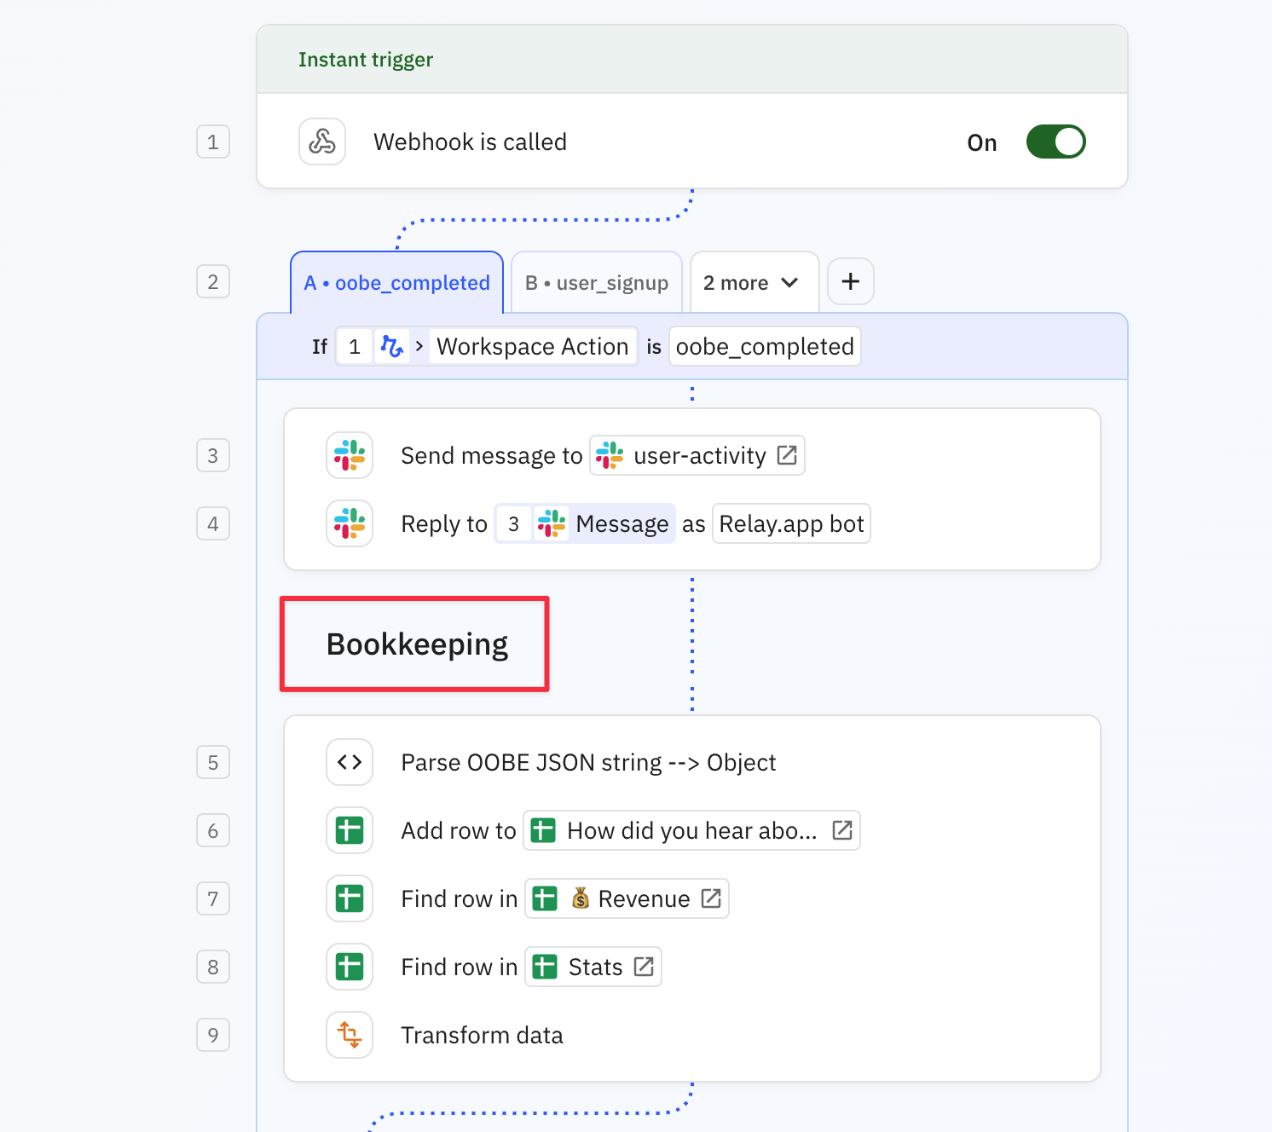Image resolution: width=1272 pixels, height=1132 pixels.
Task: Click the Slack icon on Reply to step
Action: (x=350, y=523)
